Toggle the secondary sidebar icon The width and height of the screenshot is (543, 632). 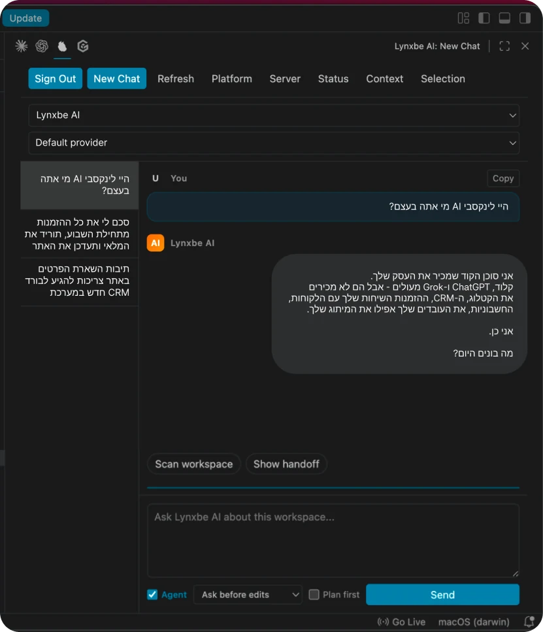click(525, 18)
